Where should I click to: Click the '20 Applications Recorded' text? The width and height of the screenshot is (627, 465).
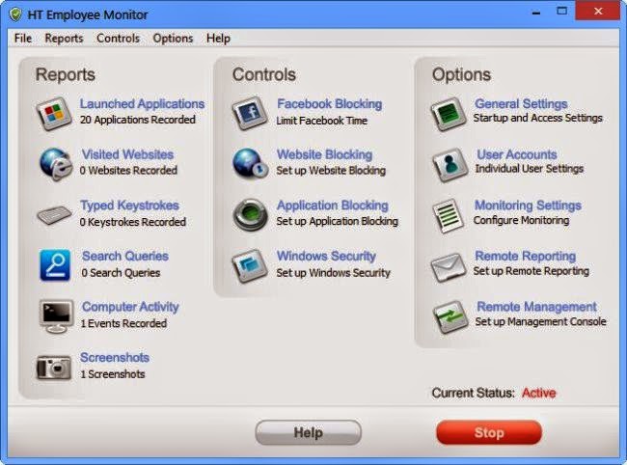tap(138, 120)
